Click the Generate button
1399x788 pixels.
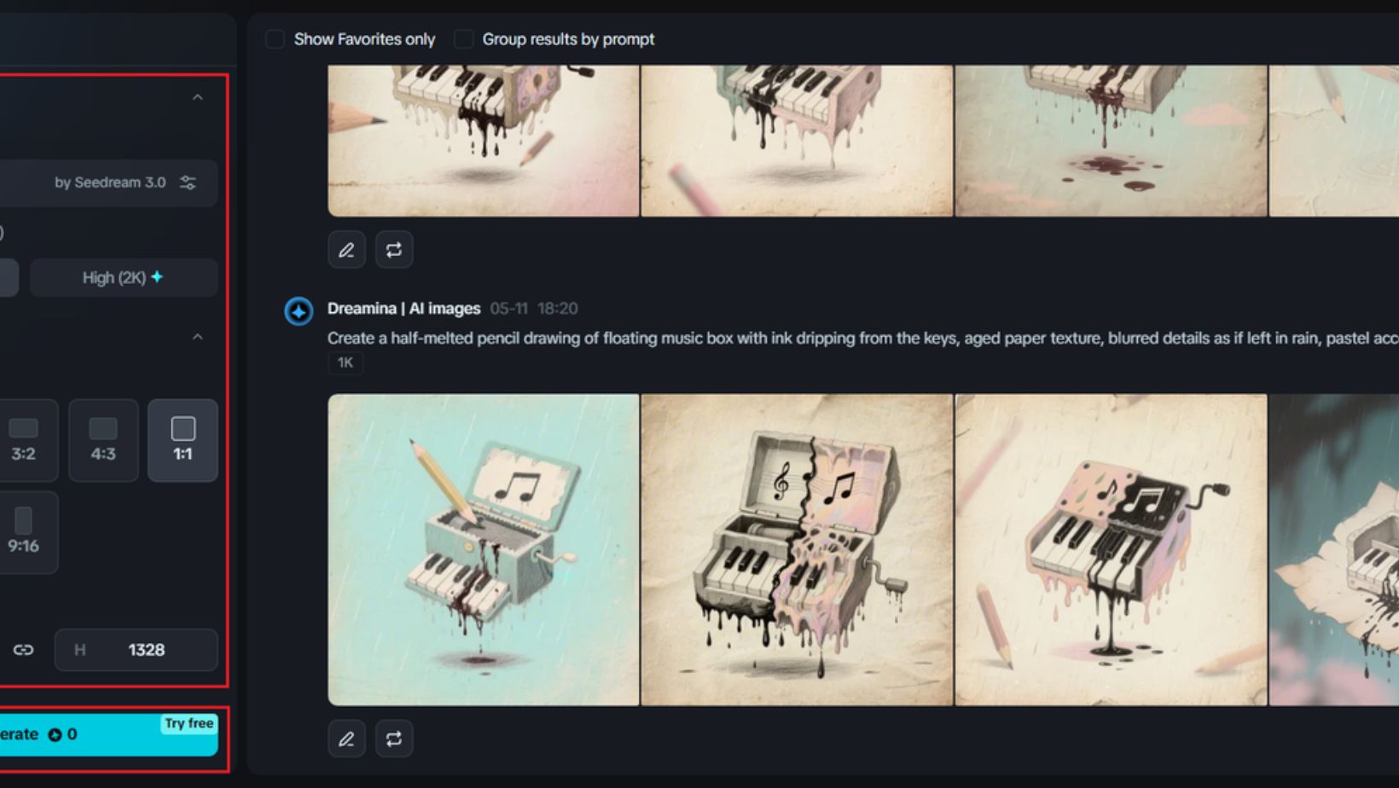107,734
